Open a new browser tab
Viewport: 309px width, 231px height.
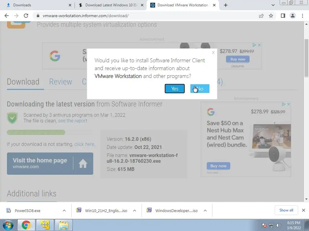click(226, 5)
